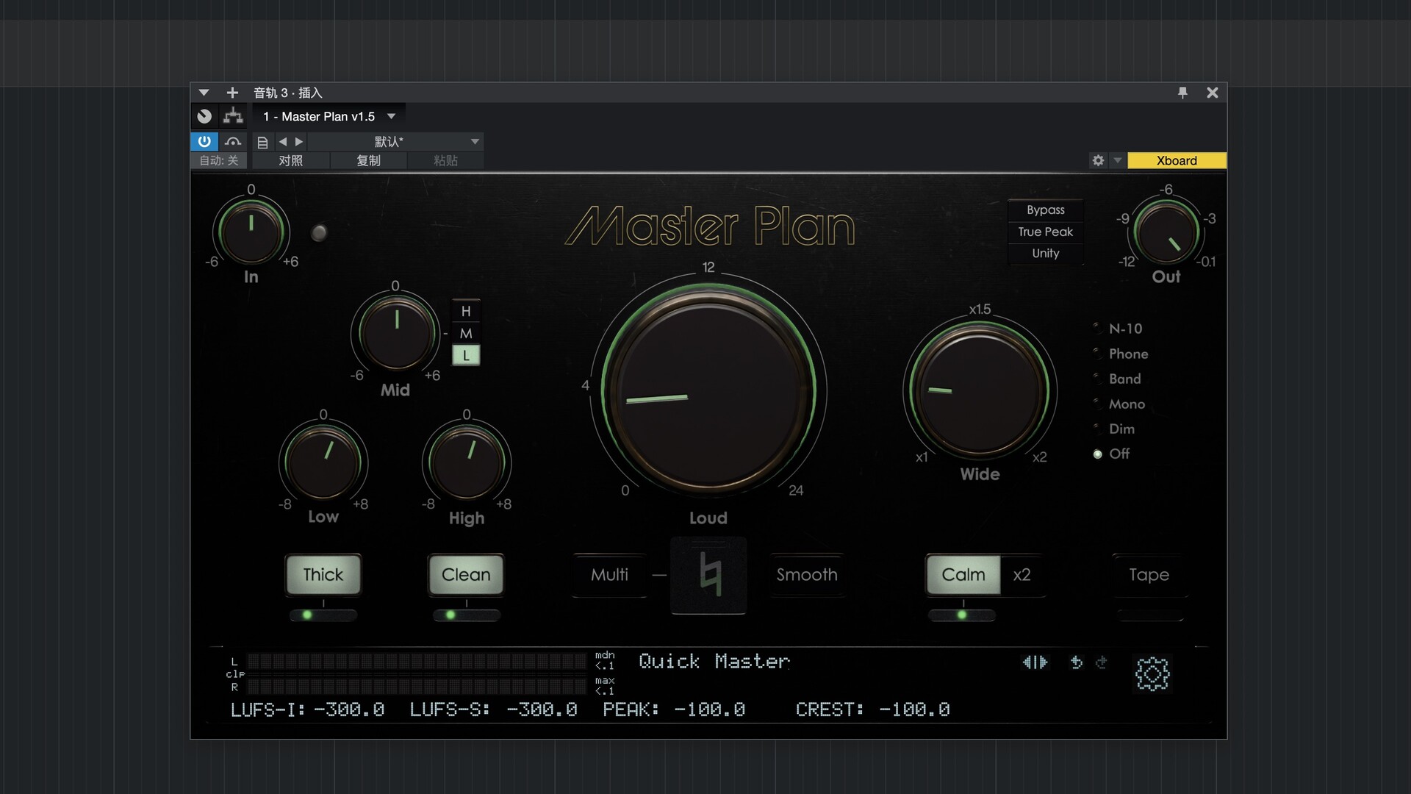Toggle the Clean button
Screen dimensions: 1411x794
(x=466, y=574)
